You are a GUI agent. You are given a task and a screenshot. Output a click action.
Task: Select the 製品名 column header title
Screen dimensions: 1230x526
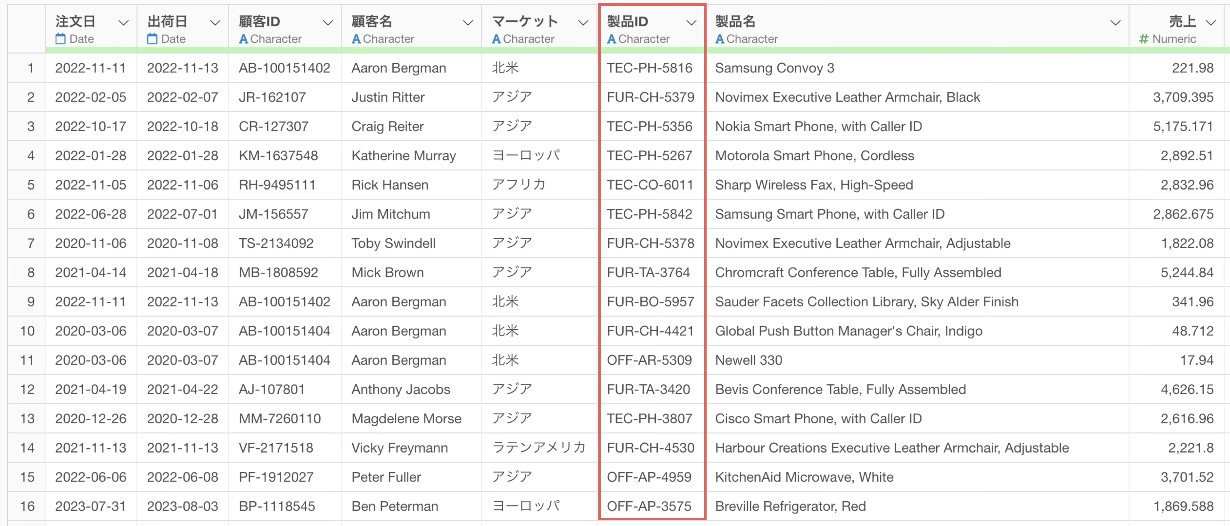[735, 21]
